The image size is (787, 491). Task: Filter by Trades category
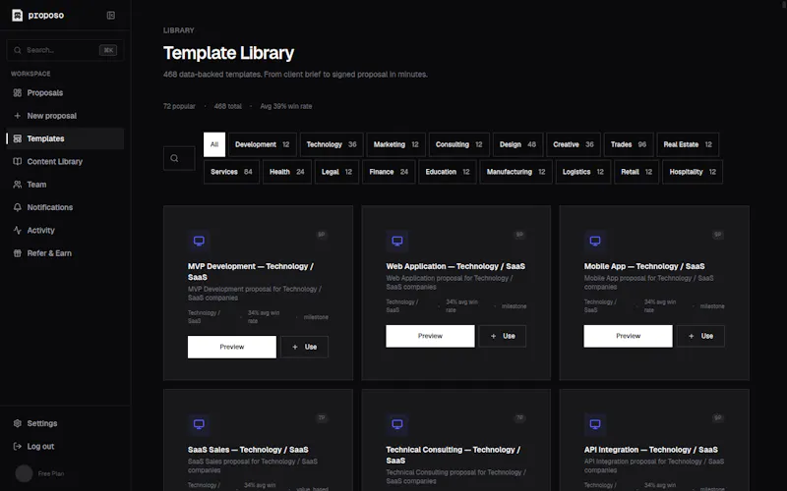pos(629,144)
